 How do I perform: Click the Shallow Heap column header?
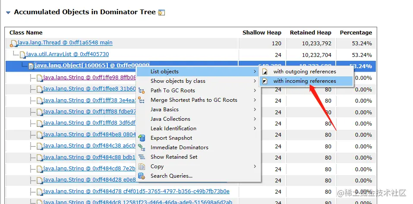pos(262,33)
